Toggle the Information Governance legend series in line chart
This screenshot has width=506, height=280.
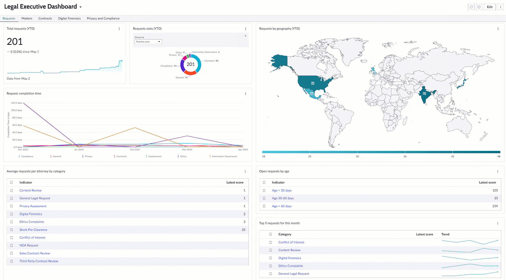point(223,157)
